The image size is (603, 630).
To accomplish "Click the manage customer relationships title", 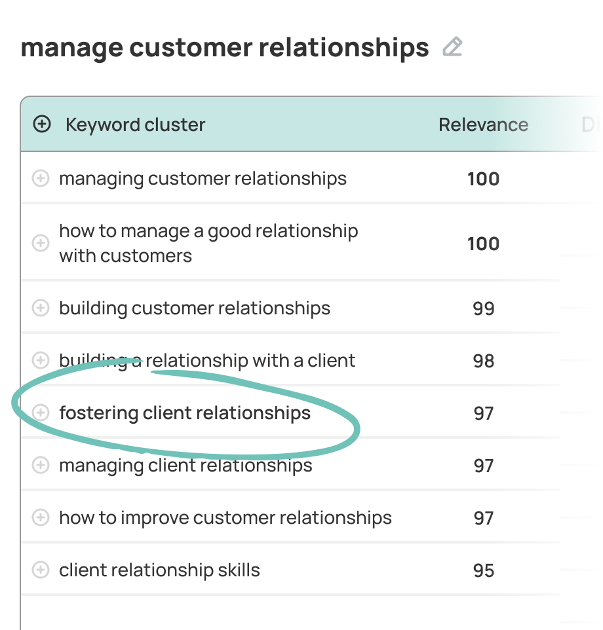I will pos(225,48).
